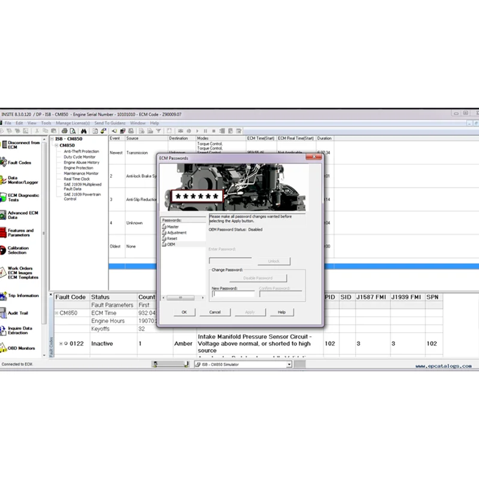The height and width of the screenshot is (479, 479).
Task: Select Engine Abuse History tree item
Action: [81, 162]
